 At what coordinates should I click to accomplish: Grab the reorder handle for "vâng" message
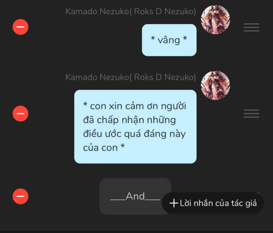point(251,28)
